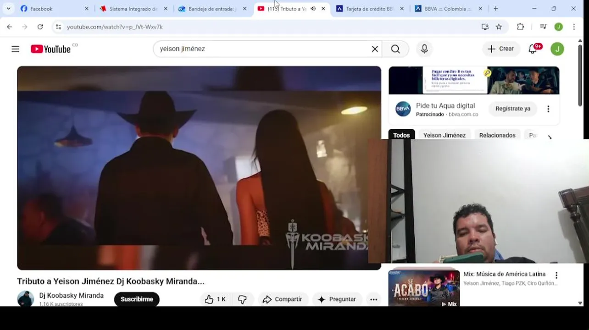Subscribe with Suscribirme button
This screenshot has width=589, height=330.
[x=137, y=299]
